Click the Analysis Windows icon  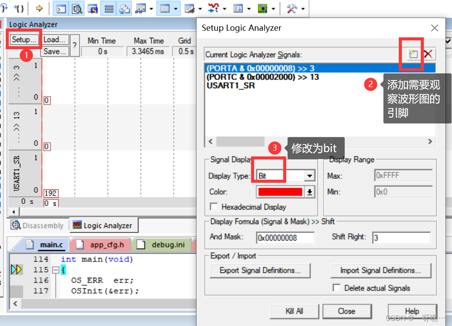tap(214, 8)
